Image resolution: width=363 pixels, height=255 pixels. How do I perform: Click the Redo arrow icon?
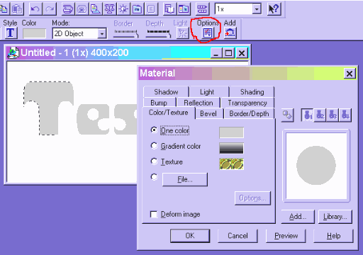50,9
